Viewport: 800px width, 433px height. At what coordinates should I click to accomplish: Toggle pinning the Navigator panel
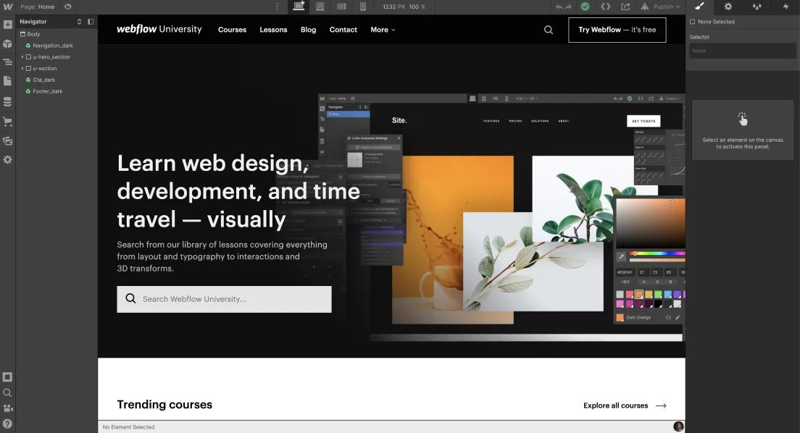pyautogui.click(x=91, y=22)
